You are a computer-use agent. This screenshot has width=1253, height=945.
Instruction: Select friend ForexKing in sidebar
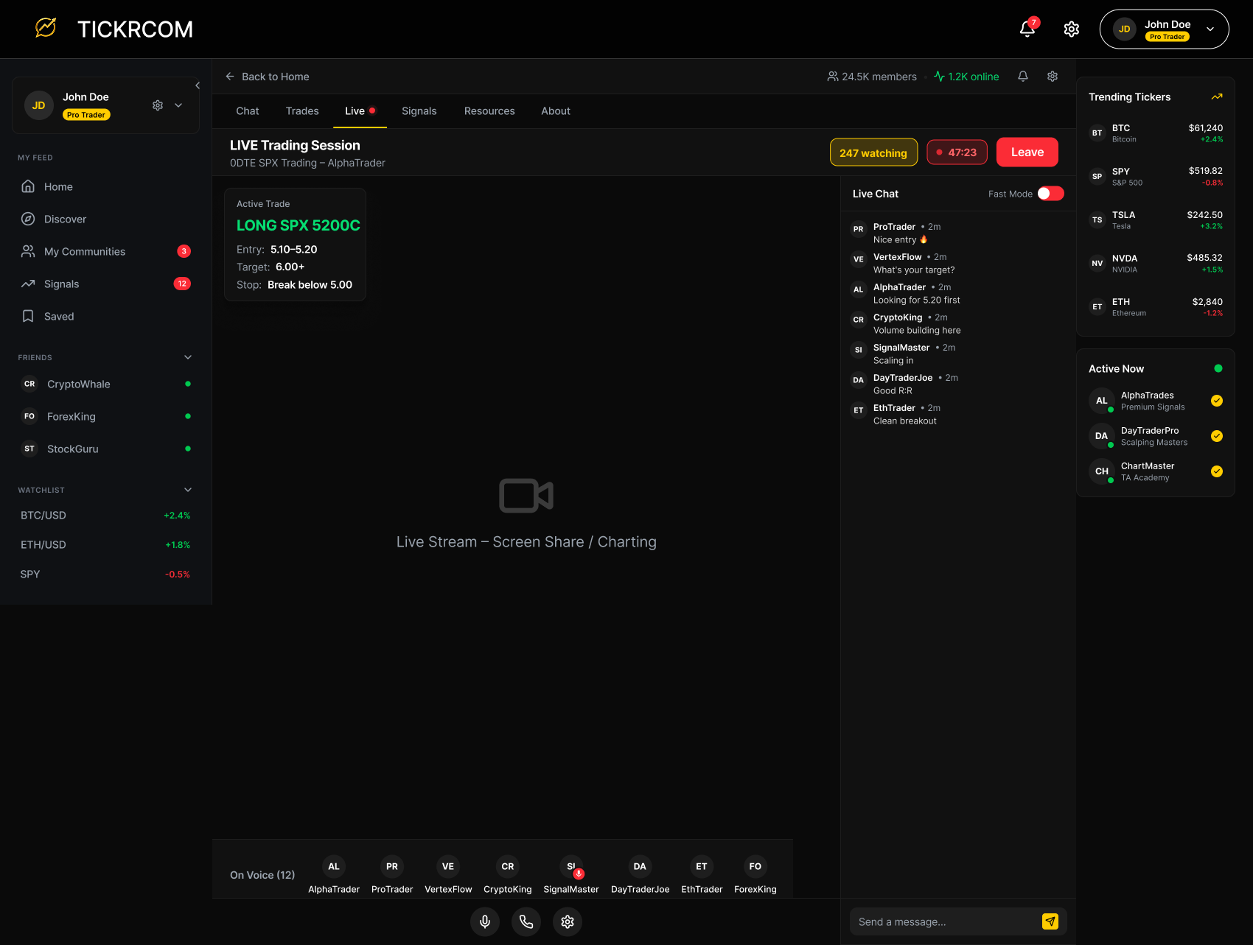coord(105,416)
